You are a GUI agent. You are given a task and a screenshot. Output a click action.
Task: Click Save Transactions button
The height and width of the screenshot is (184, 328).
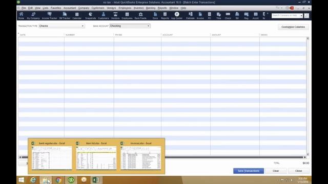point(249,171)
